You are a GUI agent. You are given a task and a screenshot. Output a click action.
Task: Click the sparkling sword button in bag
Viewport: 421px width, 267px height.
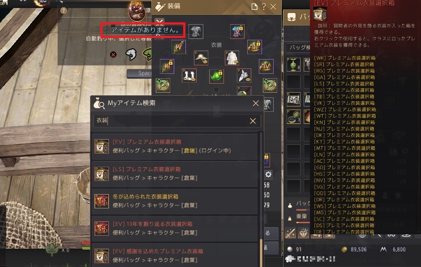pos(291,233)
